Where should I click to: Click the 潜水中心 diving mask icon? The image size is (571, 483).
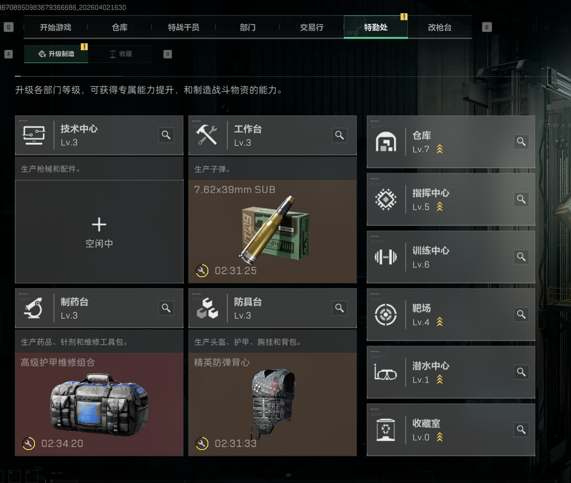(x=385, y=373)
